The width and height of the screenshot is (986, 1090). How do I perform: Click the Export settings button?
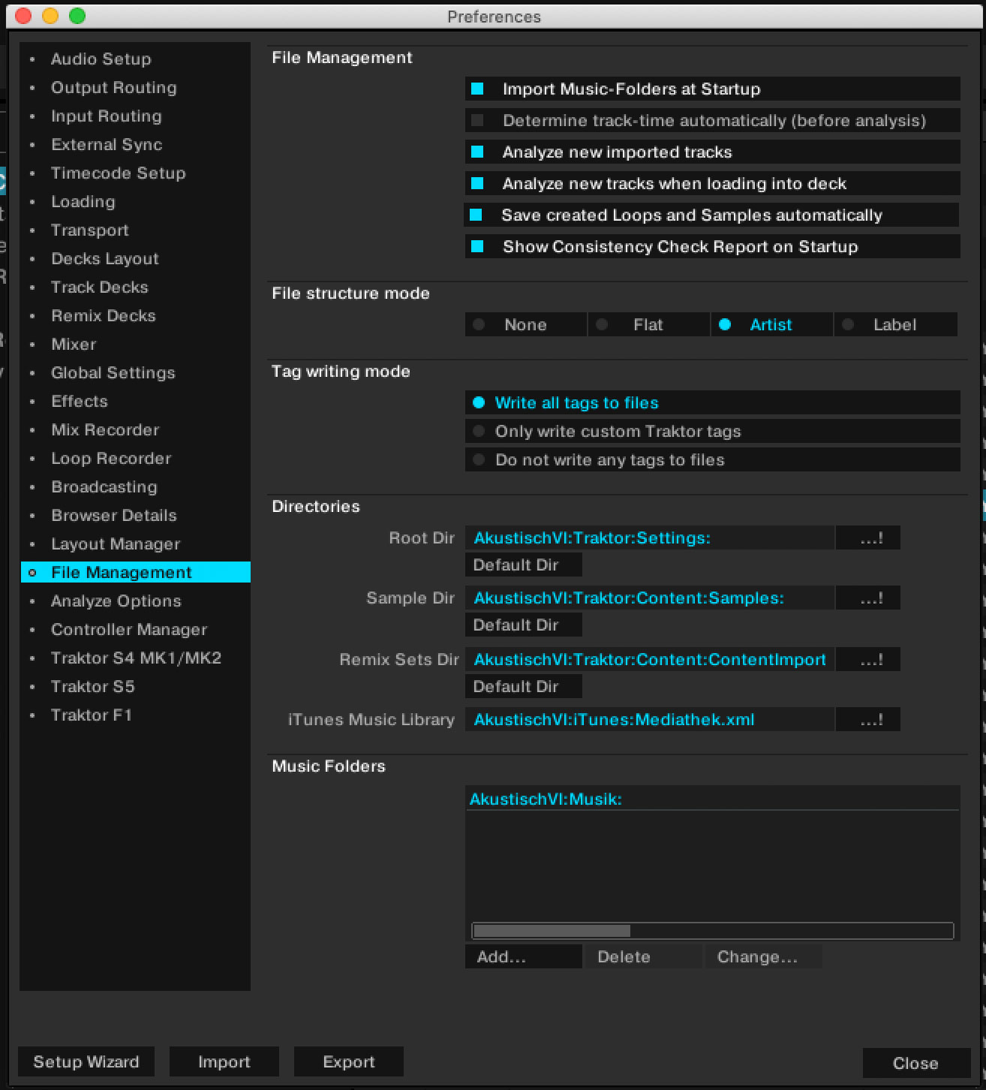349,1062
